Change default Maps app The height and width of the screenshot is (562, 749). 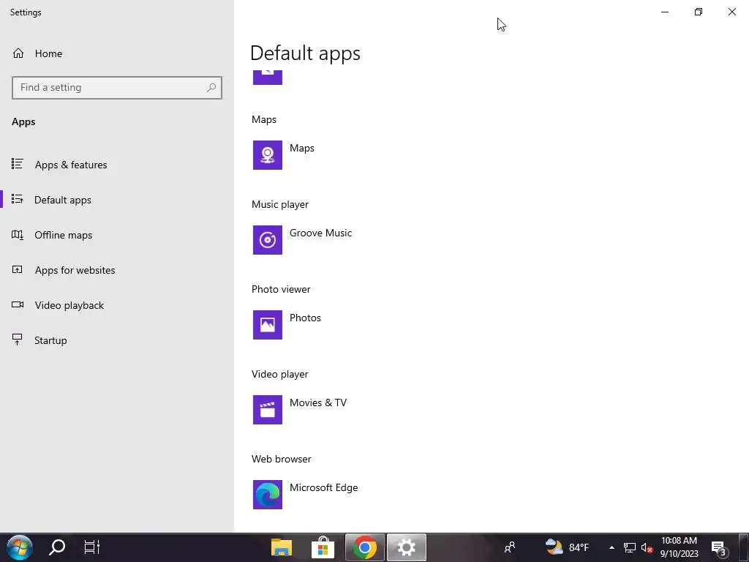[302, 148]
